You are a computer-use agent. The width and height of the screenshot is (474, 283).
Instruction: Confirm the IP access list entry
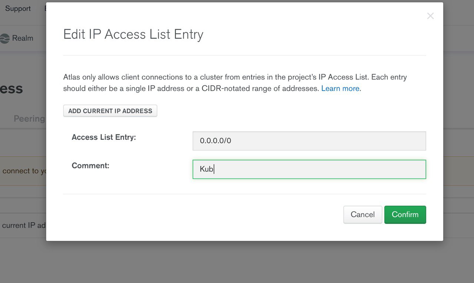pos(405,215)
